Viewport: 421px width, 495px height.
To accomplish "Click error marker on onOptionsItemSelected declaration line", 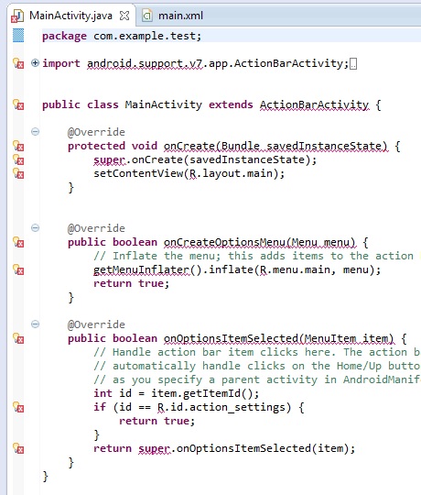I will coord(18,338).
